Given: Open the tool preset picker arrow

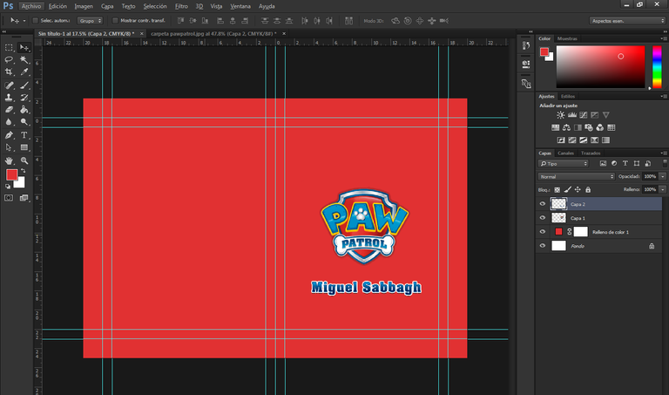Looking at the screenshot, I should (x=24, y=21).
